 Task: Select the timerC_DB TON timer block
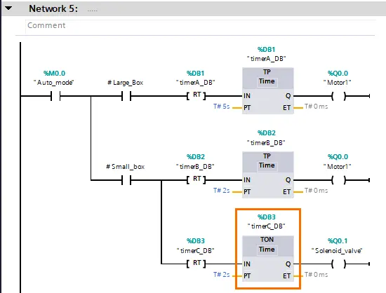(x=268, y=259)
